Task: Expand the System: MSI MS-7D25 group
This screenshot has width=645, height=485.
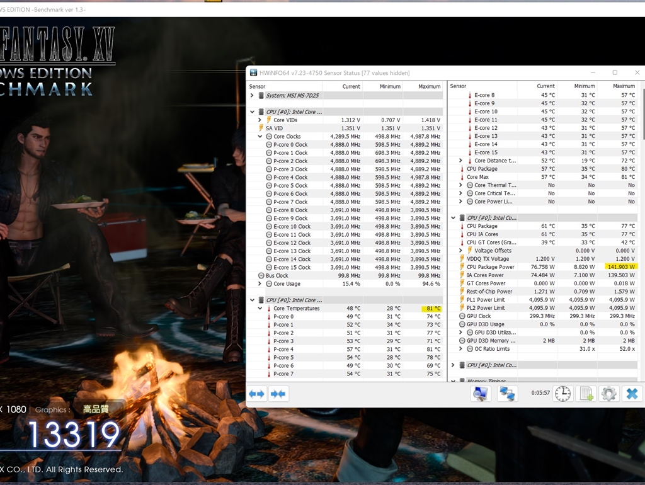Action: [x=252, y=96]
